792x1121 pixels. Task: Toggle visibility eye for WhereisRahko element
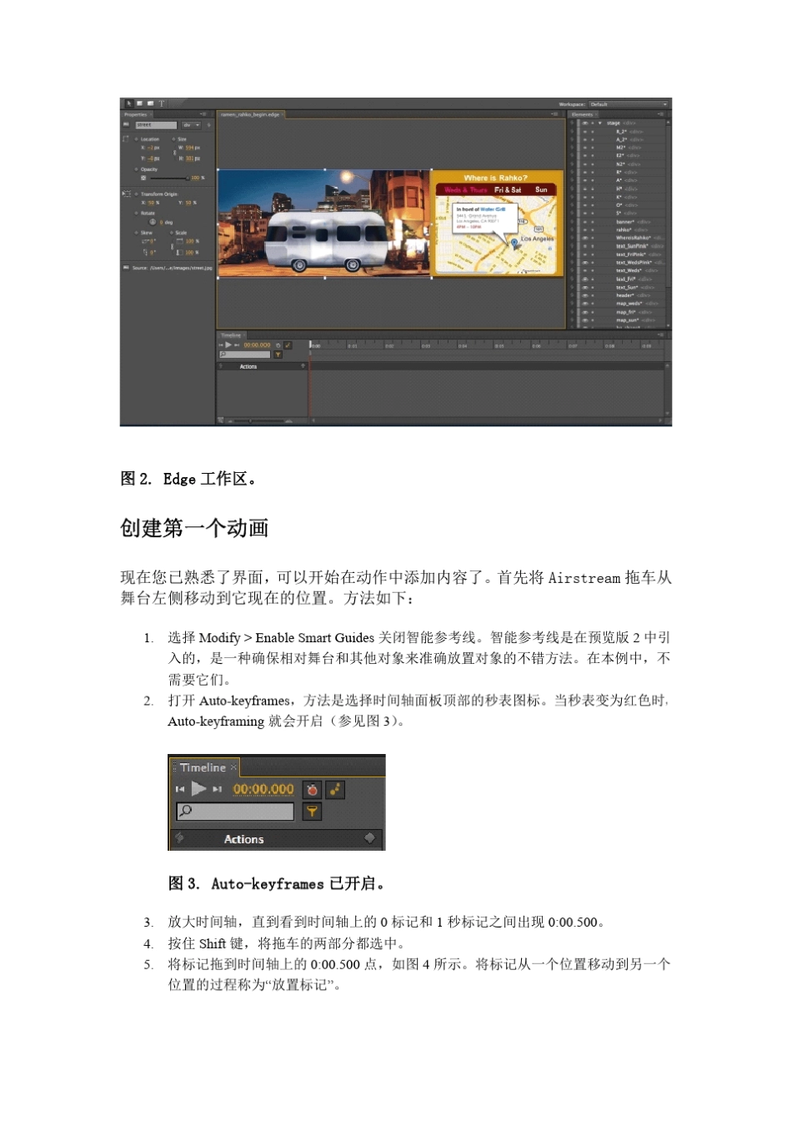pos(584,238)
